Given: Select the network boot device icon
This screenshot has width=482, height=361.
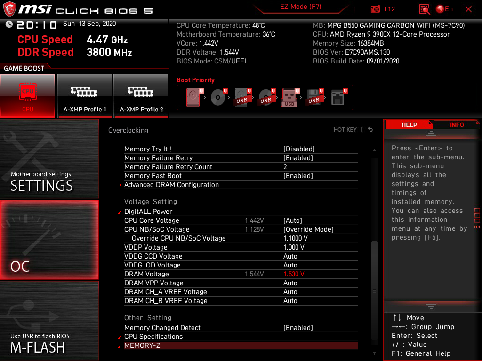Looking at the screenshot, I should tap(339, 97).
